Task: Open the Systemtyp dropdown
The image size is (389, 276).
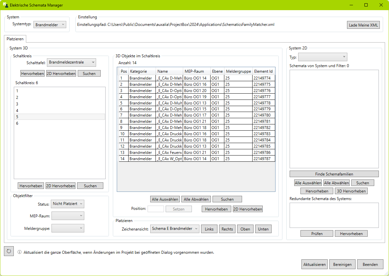Action: point(50,25)
